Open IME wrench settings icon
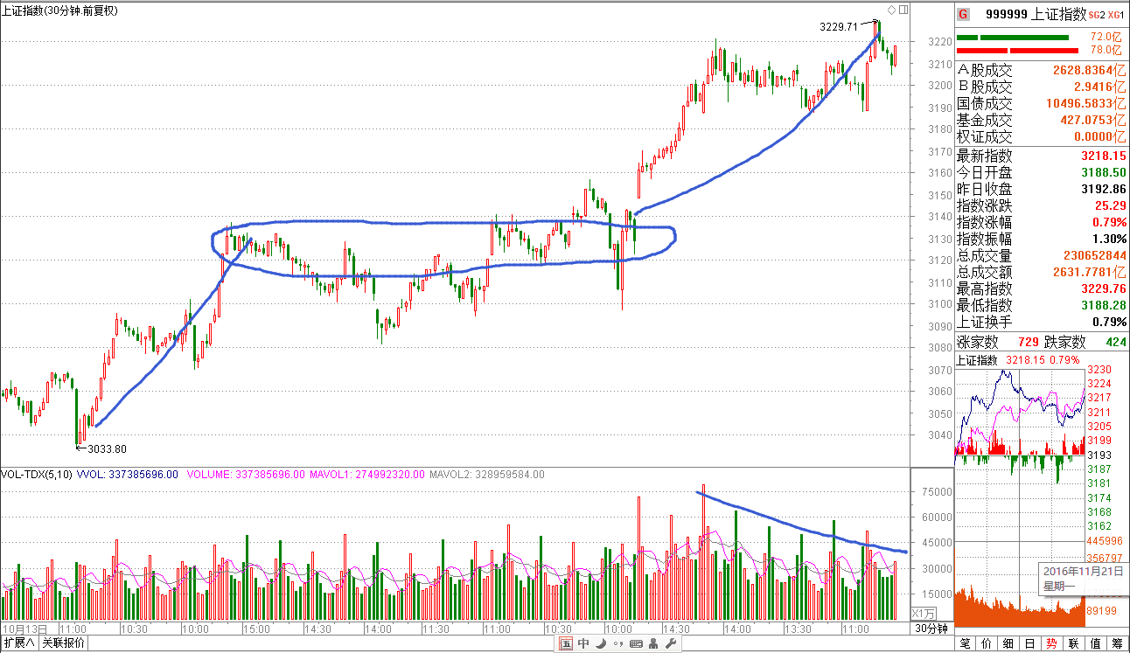 click(671, 644)
